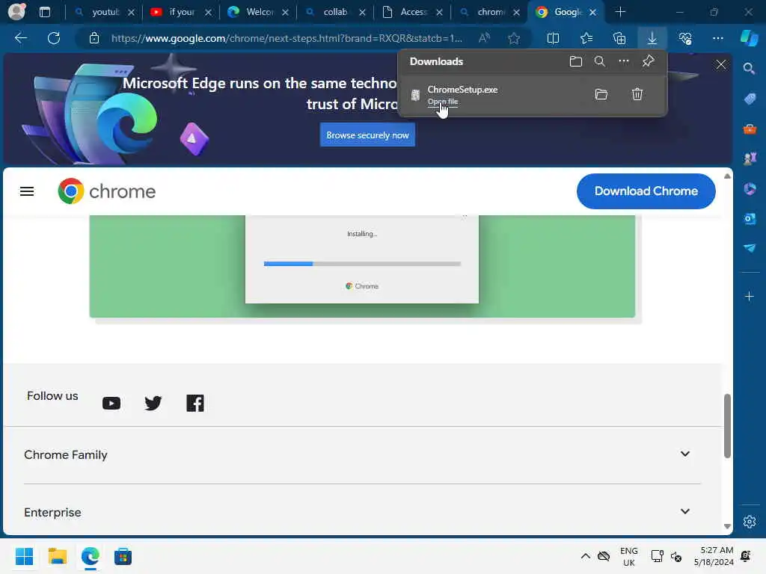This screenshot has width=766, height=574.
Task: Open sidebar search icon
Action: pyautogui.click(x=750, y=69)
